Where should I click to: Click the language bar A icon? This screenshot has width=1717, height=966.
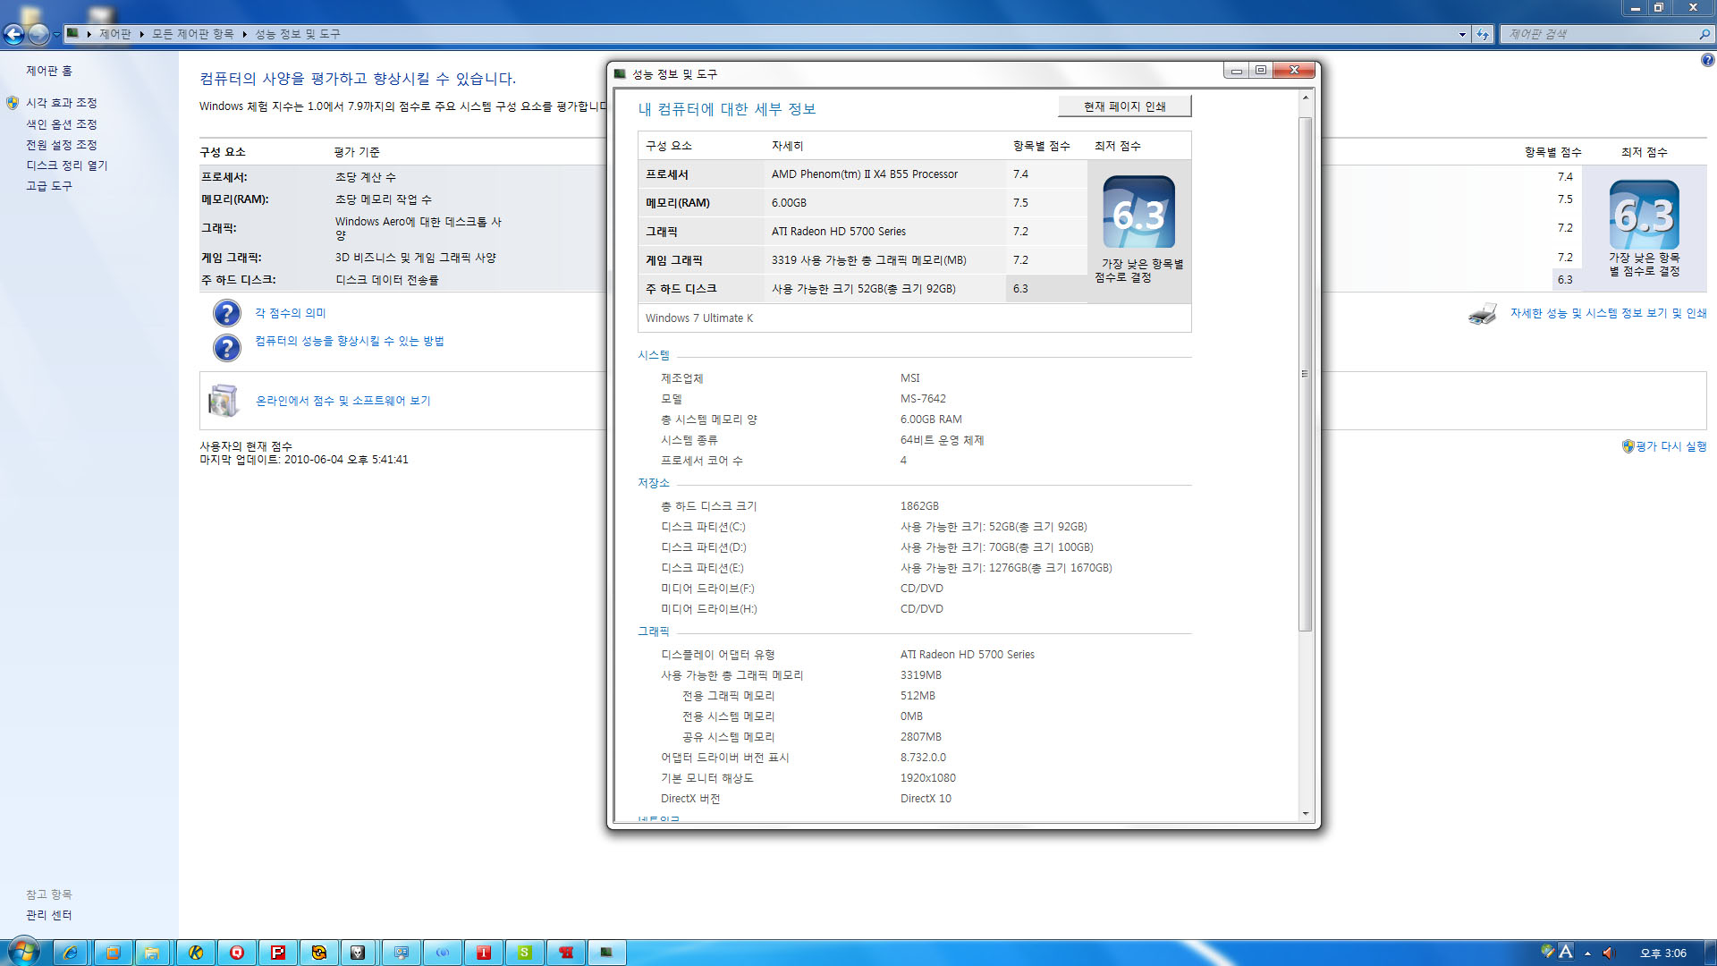tap(1566, 952)
